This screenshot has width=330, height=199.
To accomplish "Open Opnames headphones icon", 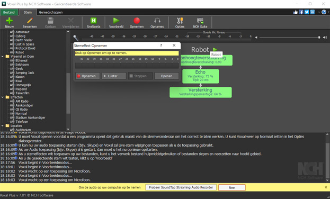I will [157, 21].
